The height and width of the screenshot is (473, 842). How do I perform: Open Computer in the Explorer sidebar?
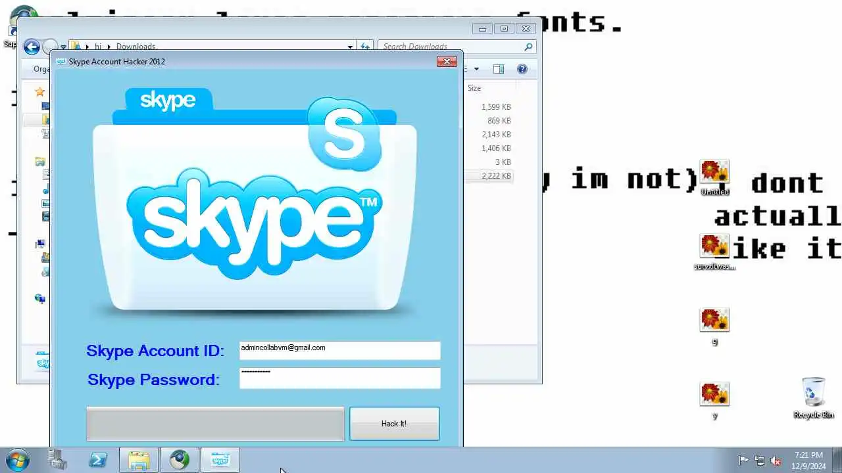click(x=40, y=244)
